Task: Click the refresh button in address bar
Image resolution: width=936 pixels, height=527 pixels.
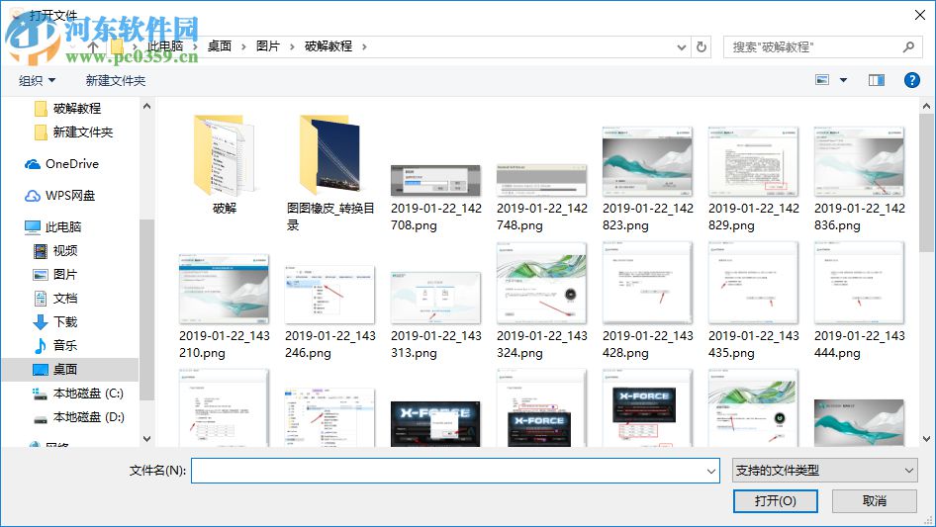Action: (702, 46)
